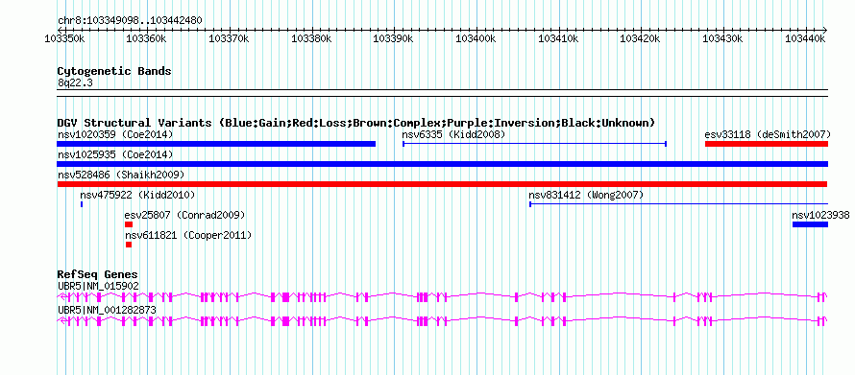Select the UBR5|NM_015902 label
The height and width of the screenshot is (375, 855).
(x=98, y=286)
